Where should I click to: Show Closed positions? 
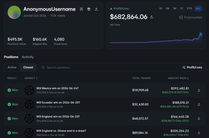[x=28, y=67]
